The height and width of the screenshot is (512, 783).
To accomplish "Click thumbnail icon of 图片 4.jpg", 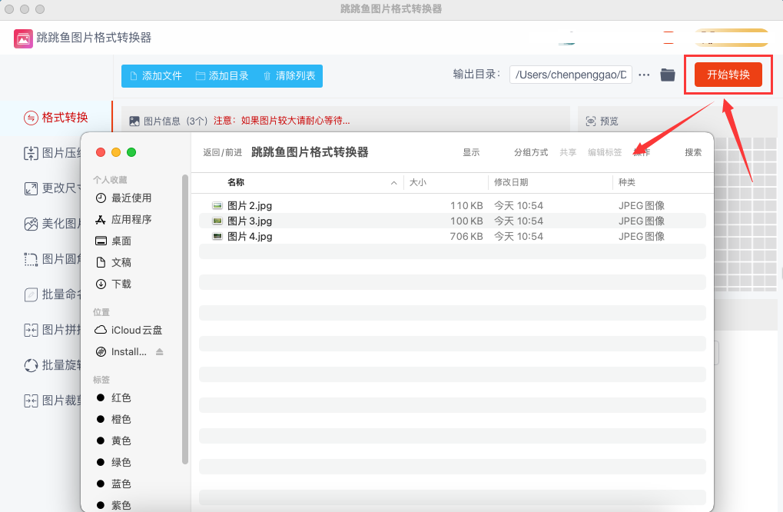I will pyautogui.click(x=217, y=236).
